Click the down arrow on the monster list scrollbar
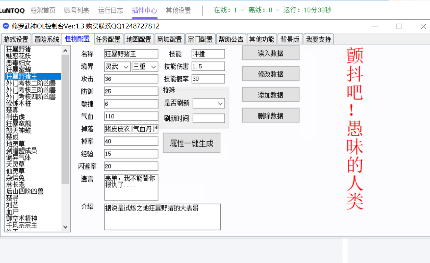430x263 pixels. (65, 227)
